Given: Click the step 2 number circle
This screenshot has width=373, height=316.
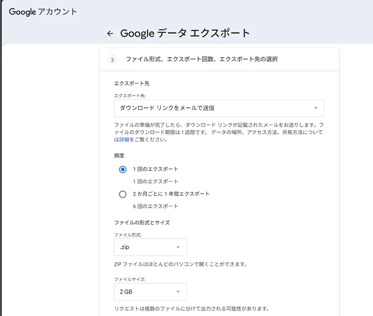Looking at the screenshot, I should (x=112, y=60).
